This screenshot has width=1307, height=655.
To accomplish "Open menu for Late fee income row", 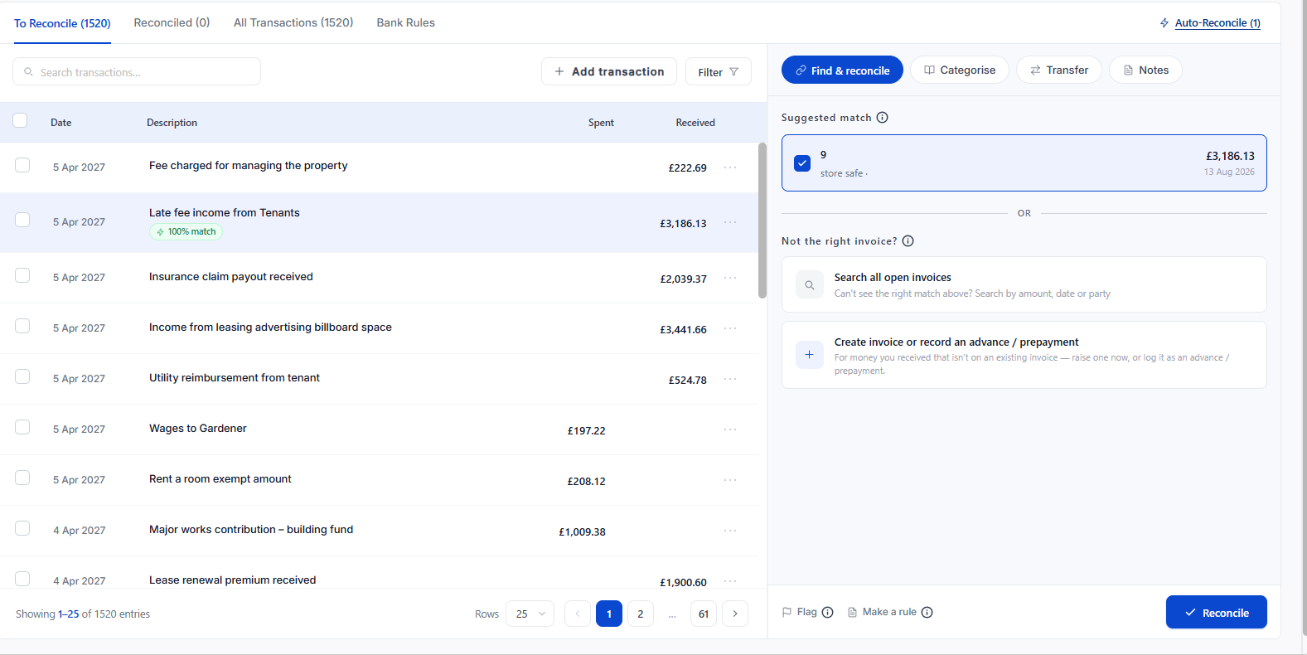I will coord(730,222).
